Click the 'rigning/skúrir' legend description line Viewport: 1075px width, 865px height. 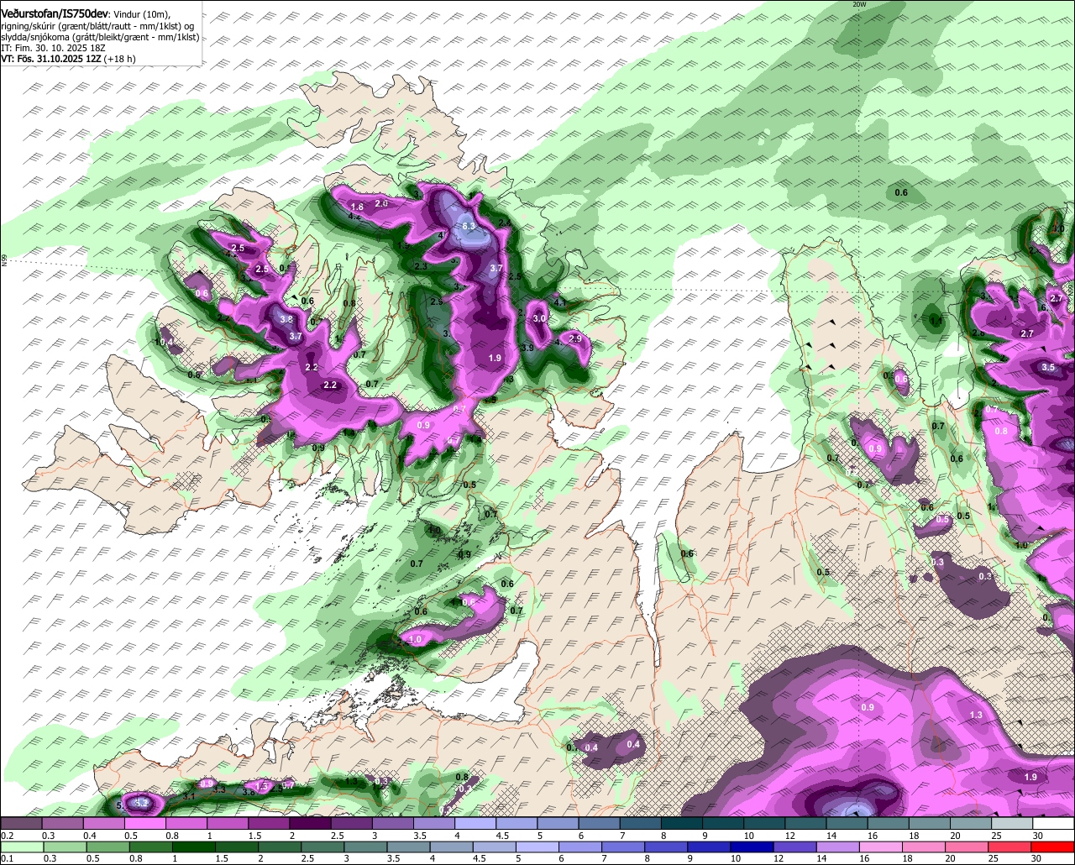pos(97,25)
